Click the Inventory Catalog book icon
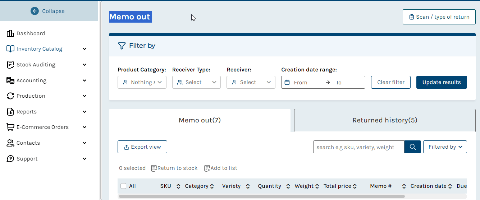 point(10,49)
